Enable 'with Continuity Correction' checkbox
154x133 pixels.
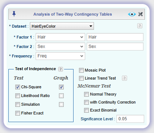pos(86,102)
